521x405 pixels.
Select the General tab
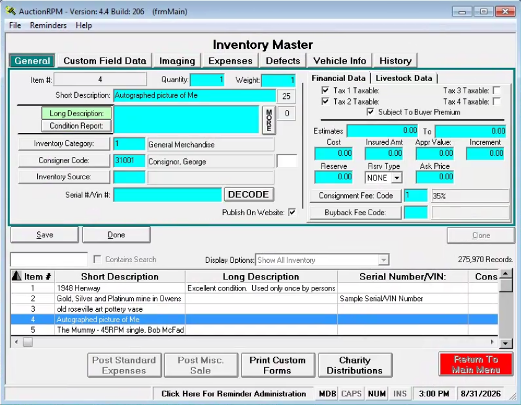(x=32, y=61)
